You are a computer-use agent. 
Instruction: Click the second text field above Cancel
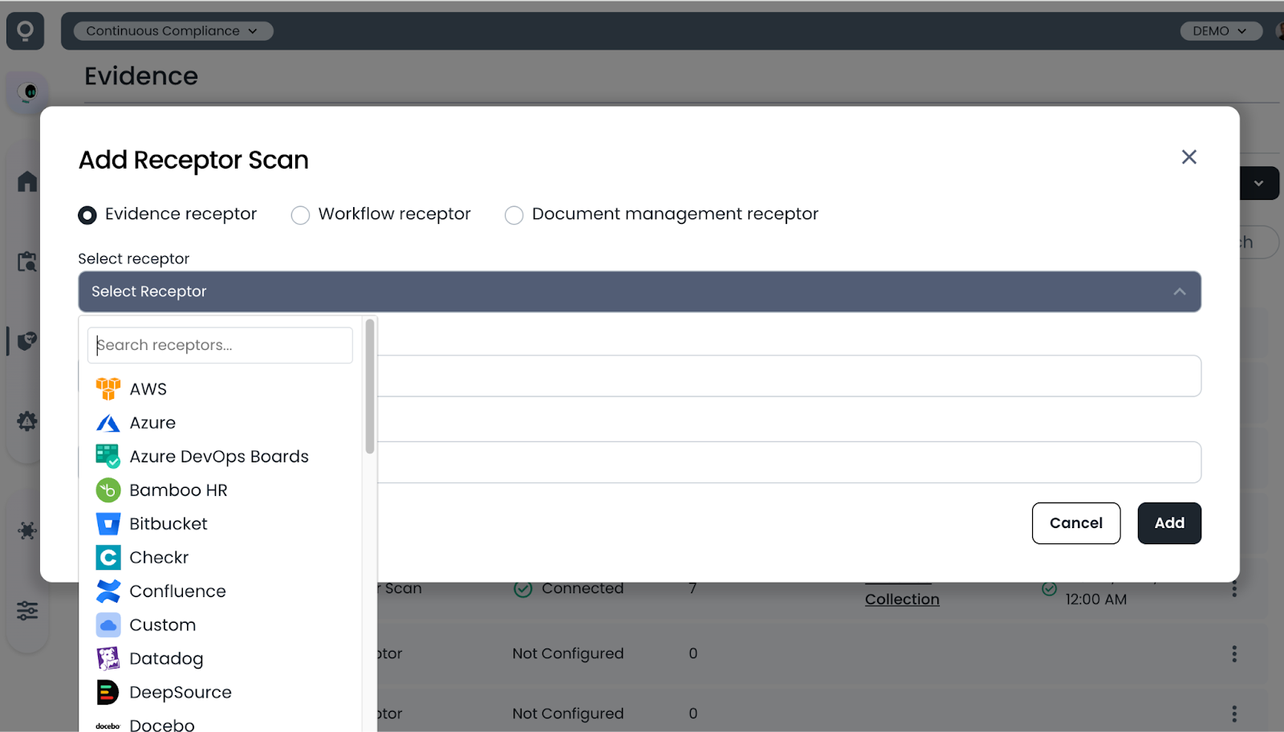[789, 462]
